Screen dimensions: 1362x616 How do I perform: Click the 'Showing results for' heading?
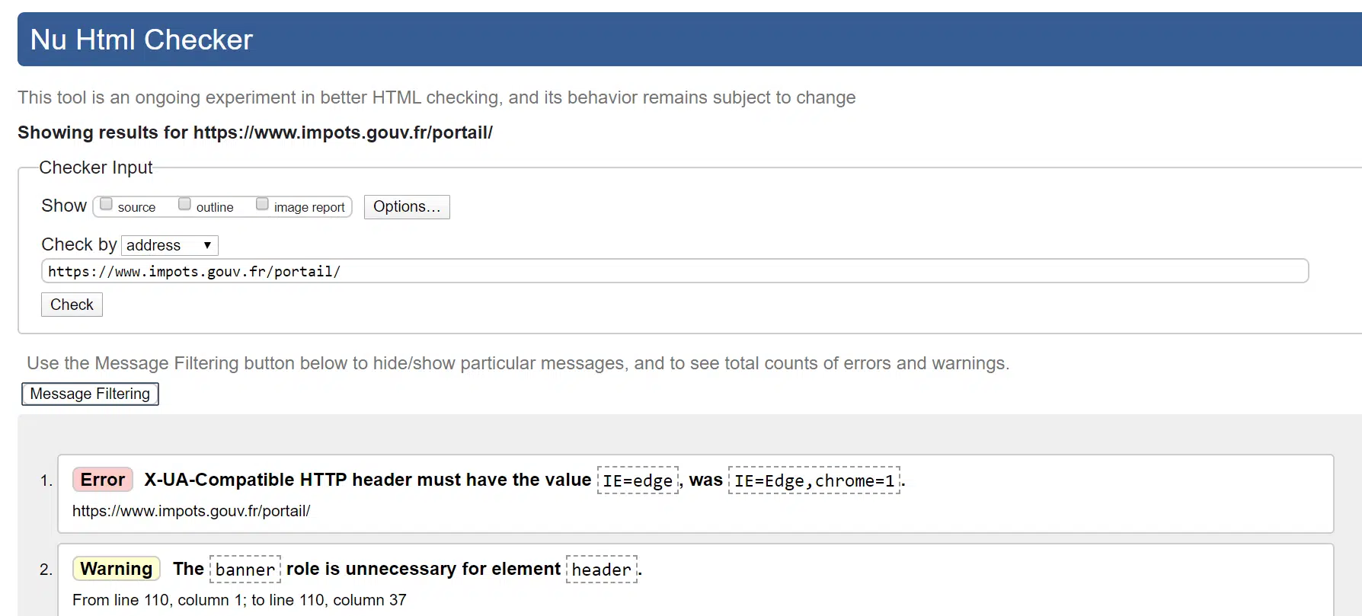point(255,132)
